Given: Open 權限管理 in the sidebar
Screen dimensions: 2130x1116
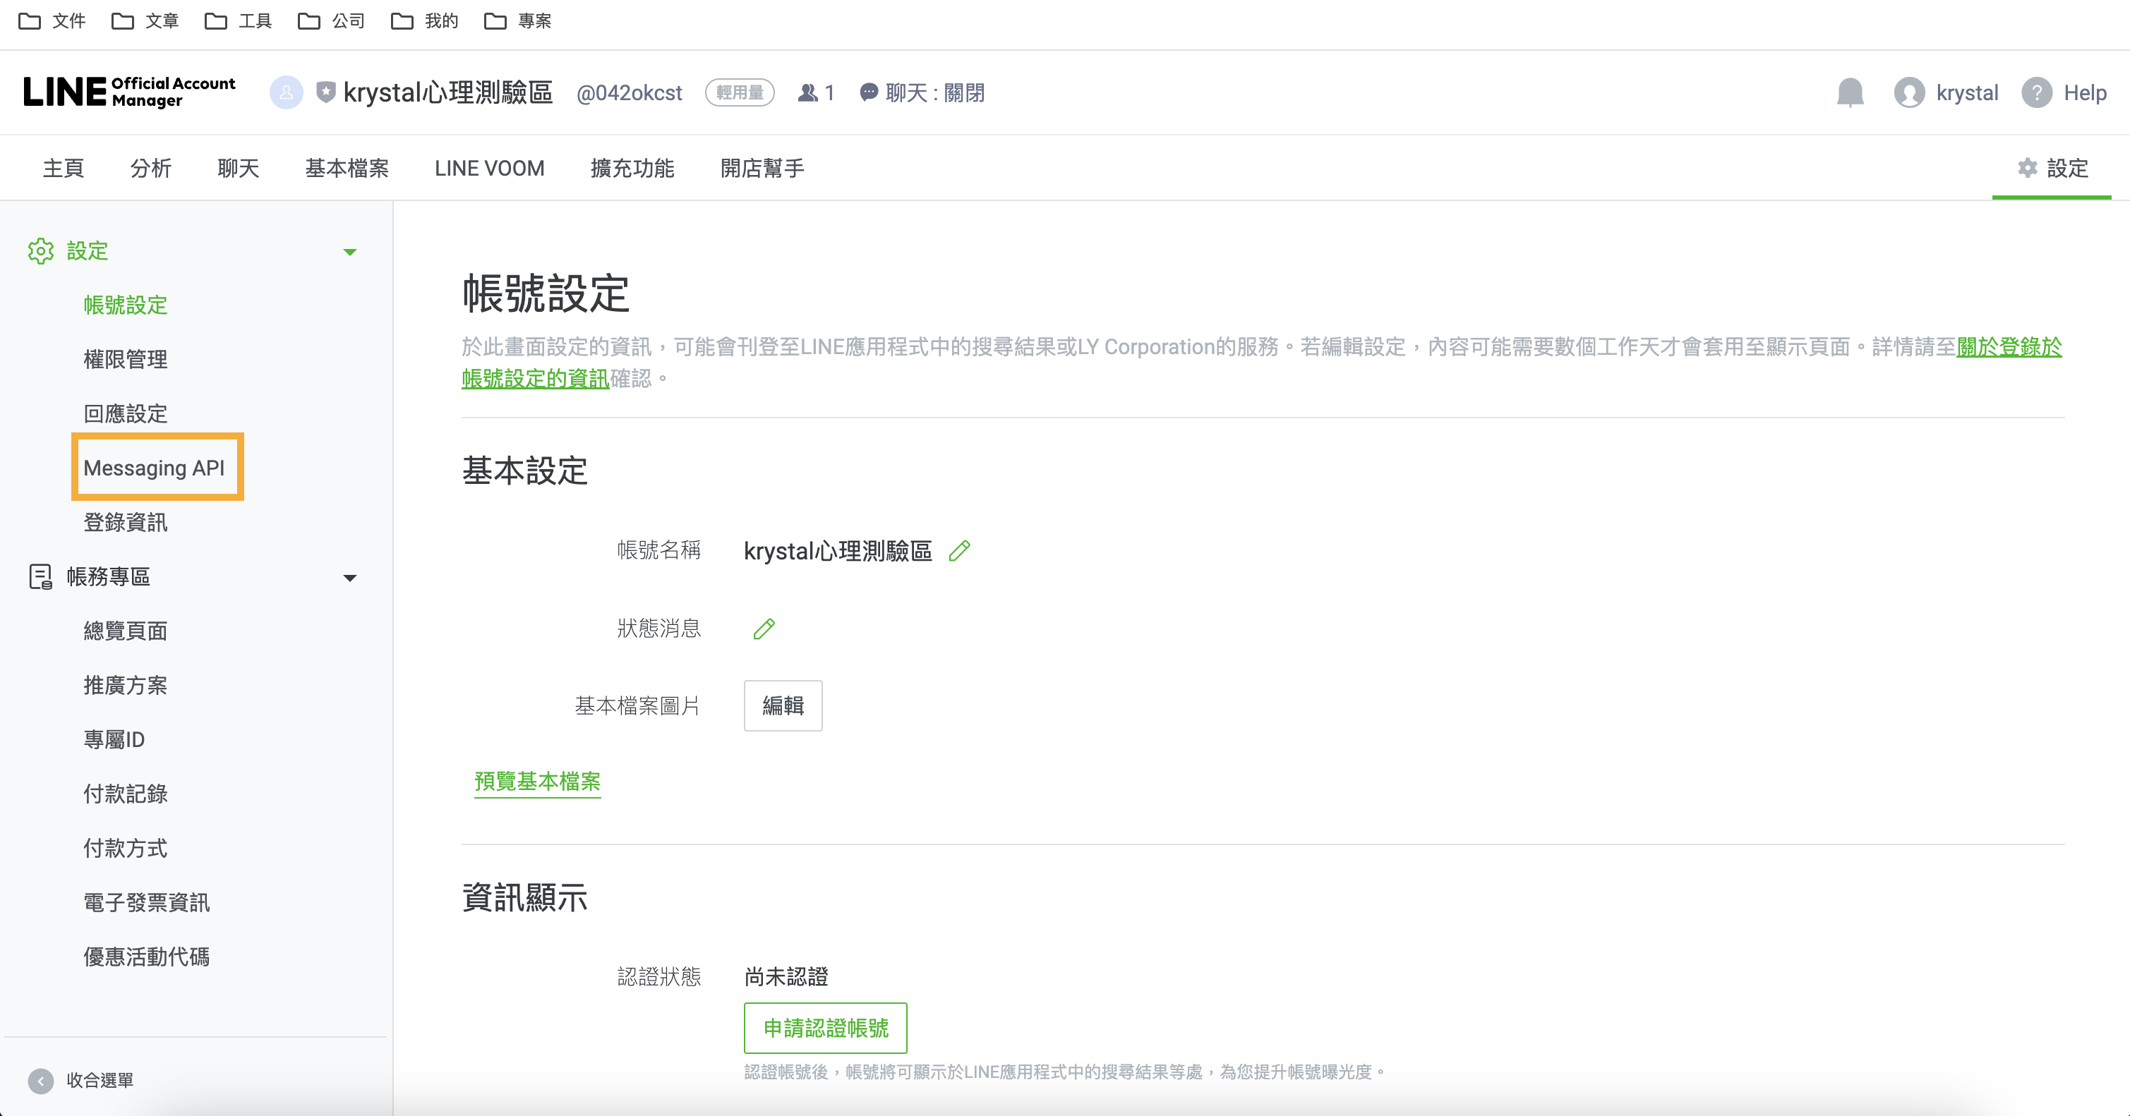Looking at the screenshot, I should pyautogui.click(x=126, y=360).
